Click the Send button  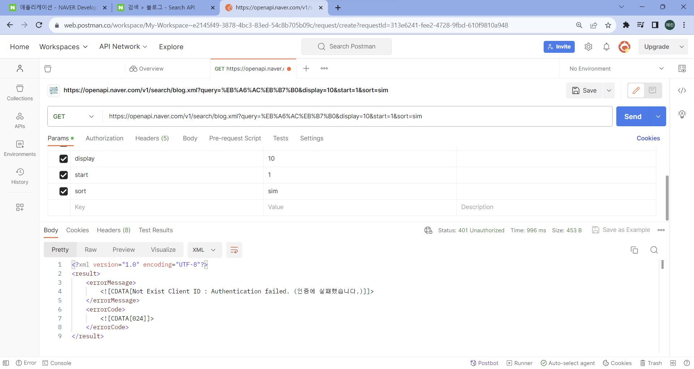tap(633, 116)
